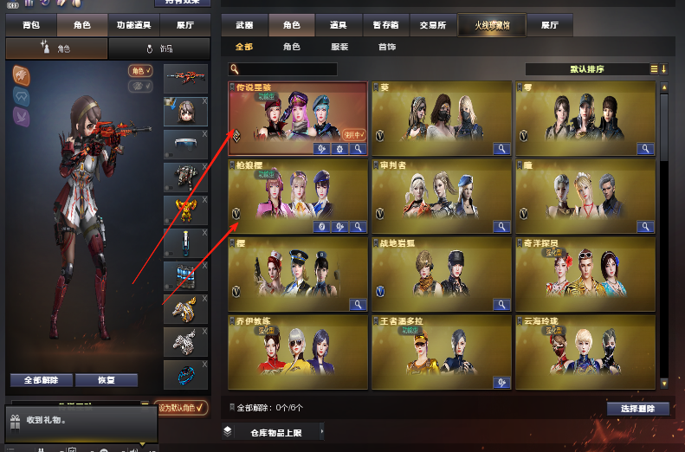This screenshot has width=685, height=452.
Task: Click the descending sort arrow icon
Action: click(x=663, y=69)
